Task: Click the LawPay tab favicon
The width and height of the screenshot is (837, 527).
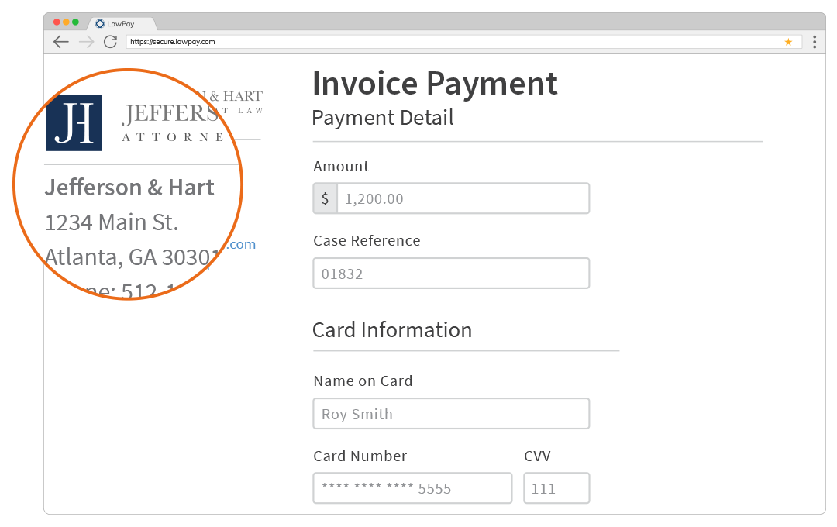Action: click(x=100, y=23)
